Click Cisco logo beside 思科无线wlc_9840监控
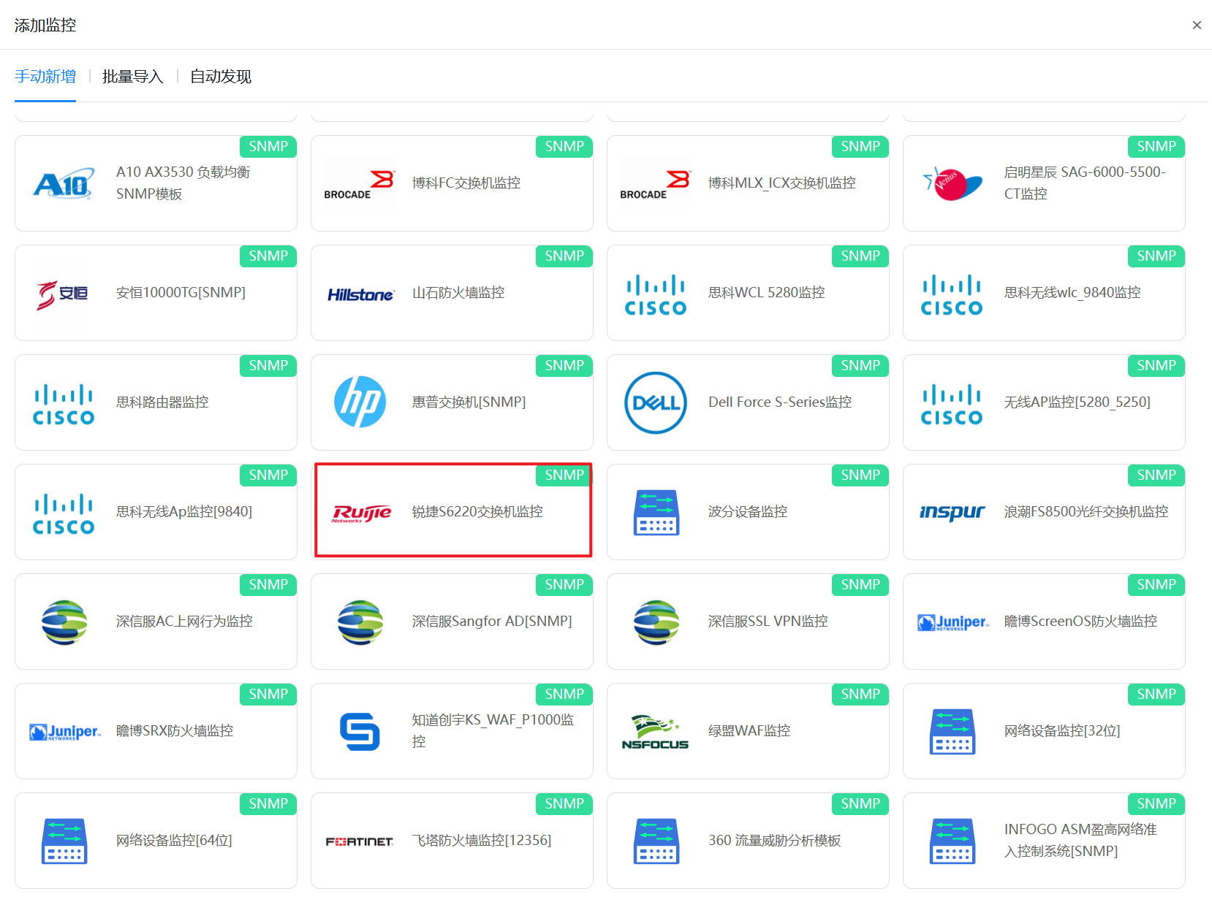The height and width of the screenshot is (902, 1212). point(952,294)
